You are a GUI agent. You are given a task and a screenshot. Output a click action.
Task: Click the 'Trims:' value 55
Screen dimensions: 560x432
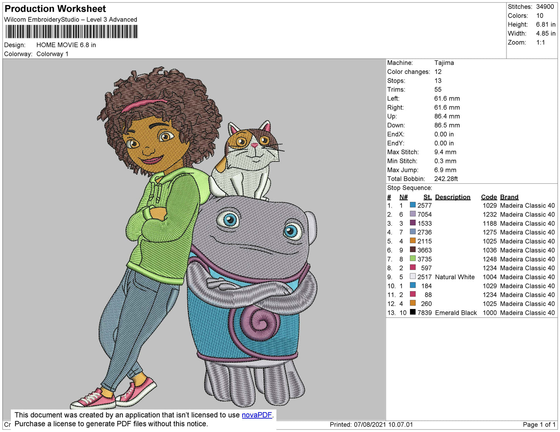pyautogui.click(x=438, y=89)
